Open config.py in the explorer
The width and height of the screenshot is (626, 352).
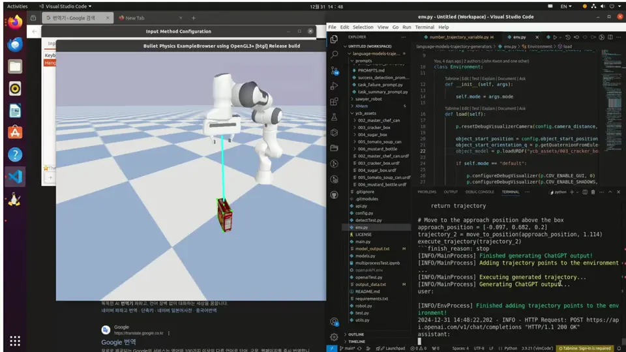(x=364, y=213)
